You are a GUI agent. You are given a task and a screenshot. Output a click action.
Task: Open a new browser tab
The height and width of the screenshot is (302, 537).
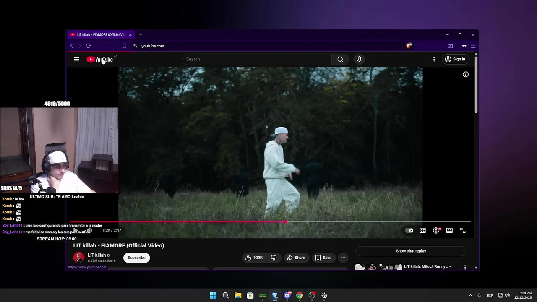141,35
